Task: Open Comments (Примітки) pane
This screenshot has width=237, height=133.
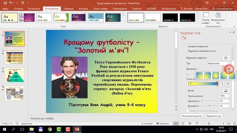Action: pyautogui.click(x=163, y=123)
